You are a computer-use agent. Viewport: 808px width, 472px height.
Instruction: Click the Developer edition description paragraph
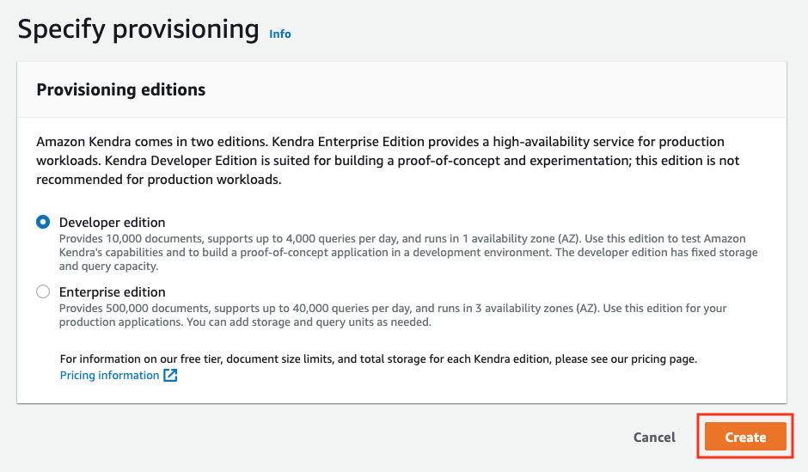point(408,253)
